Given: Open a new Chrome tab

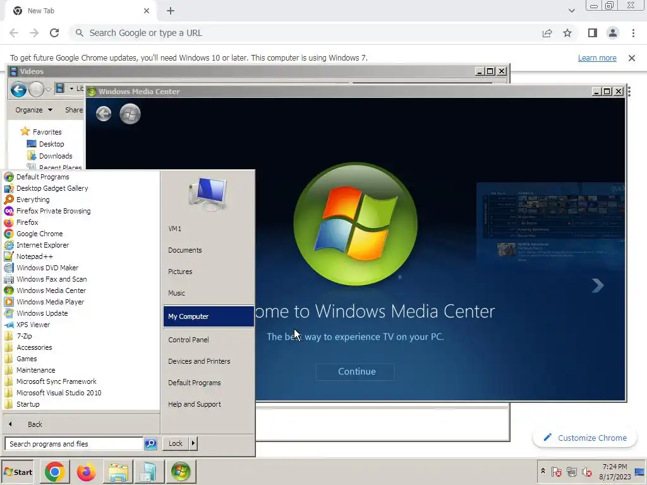Looking at the screenshot, I should (171, 11).
